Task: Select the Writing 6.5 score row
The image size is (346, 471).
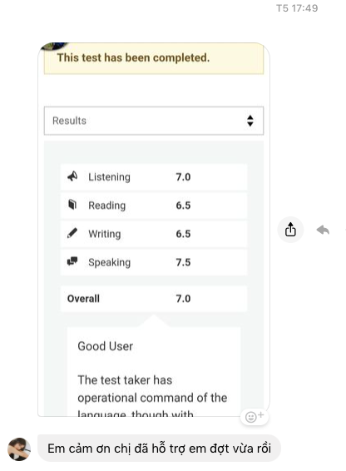Action: (x=154, y=234)
